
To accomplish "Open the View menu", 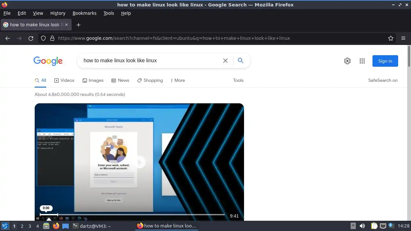I will click(38, 13).
